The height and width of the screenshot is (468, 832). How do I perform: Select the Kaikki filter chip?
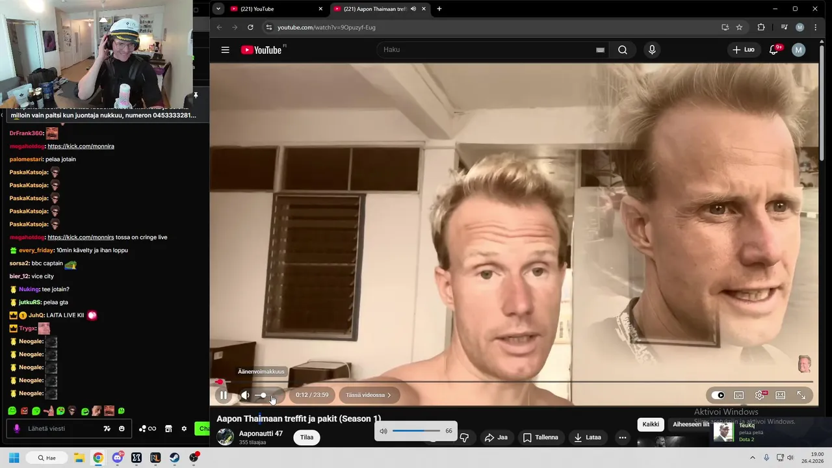coord(651,424)
